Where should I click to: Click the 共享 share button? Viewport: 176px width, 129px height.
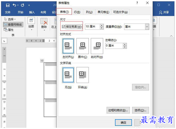tap(164, 12)
